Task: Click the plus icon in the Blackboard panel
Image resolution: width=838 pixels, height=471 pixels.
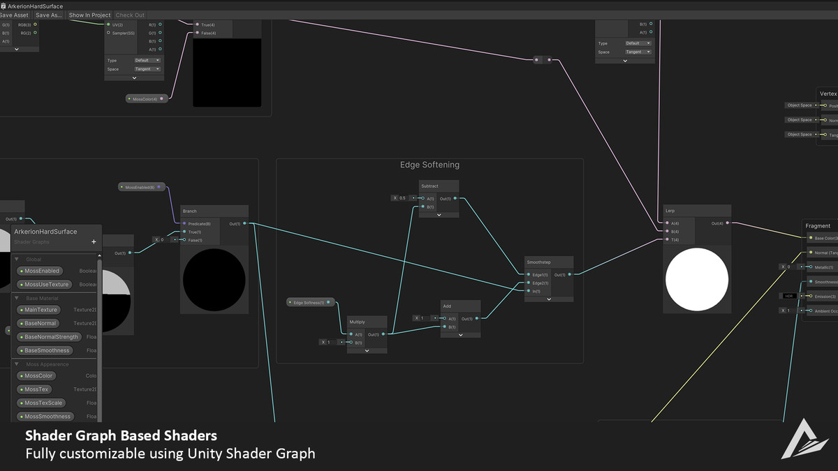Action: tap(94, 242)
